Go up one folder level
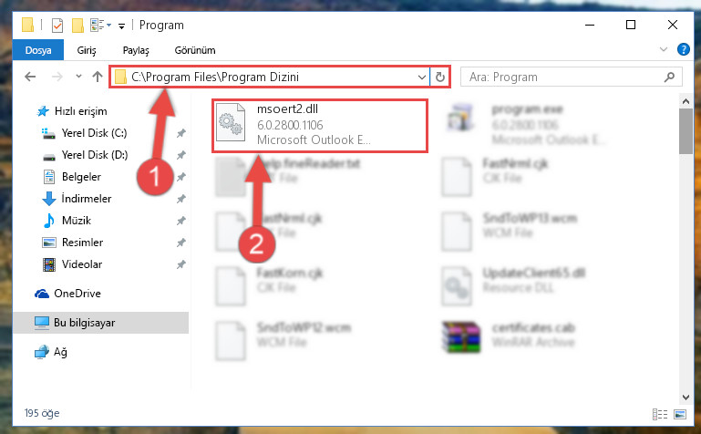 coord(98,77)
